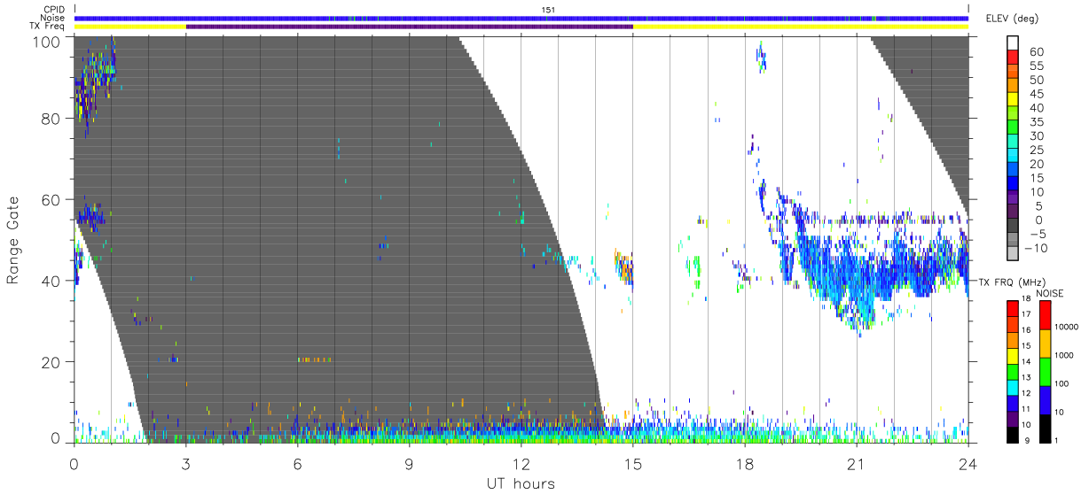
Task: Click the '1000' label on NOISE scale
Action: (x=1065, y=356)
